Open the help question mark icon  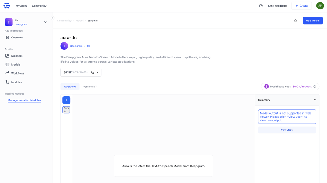point(261,6)
